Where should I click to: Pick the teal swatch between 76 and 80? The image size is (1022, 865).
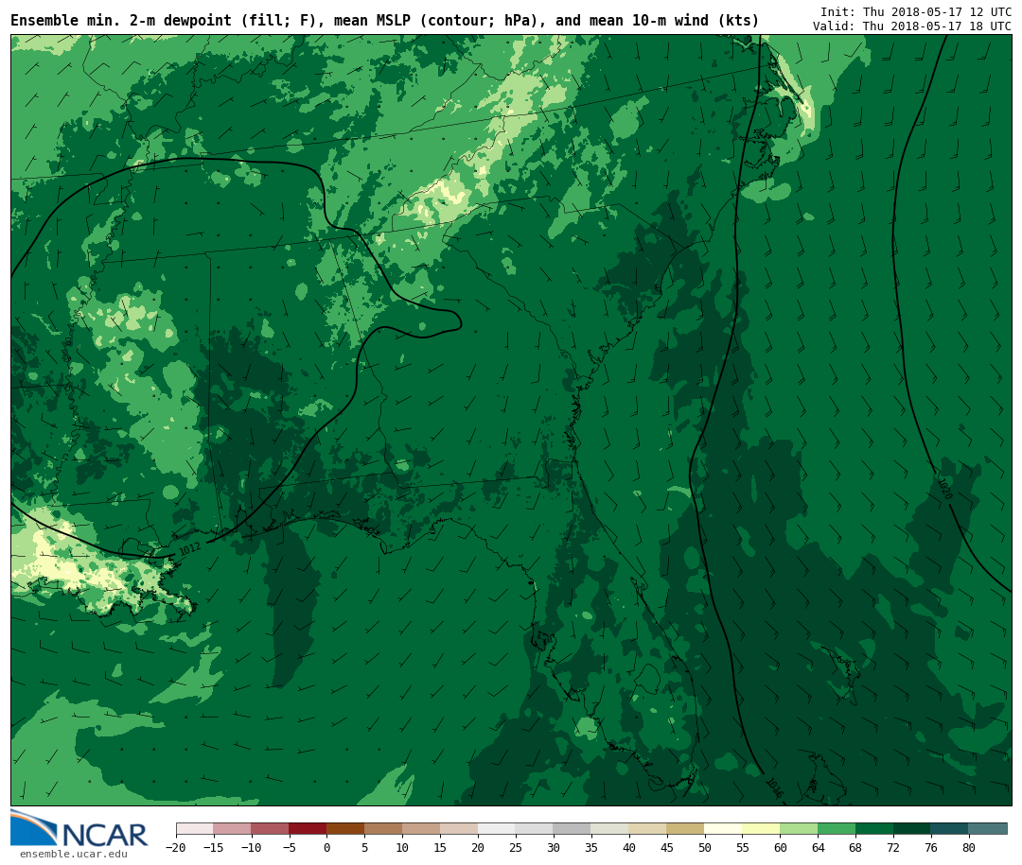click(950, 829)
